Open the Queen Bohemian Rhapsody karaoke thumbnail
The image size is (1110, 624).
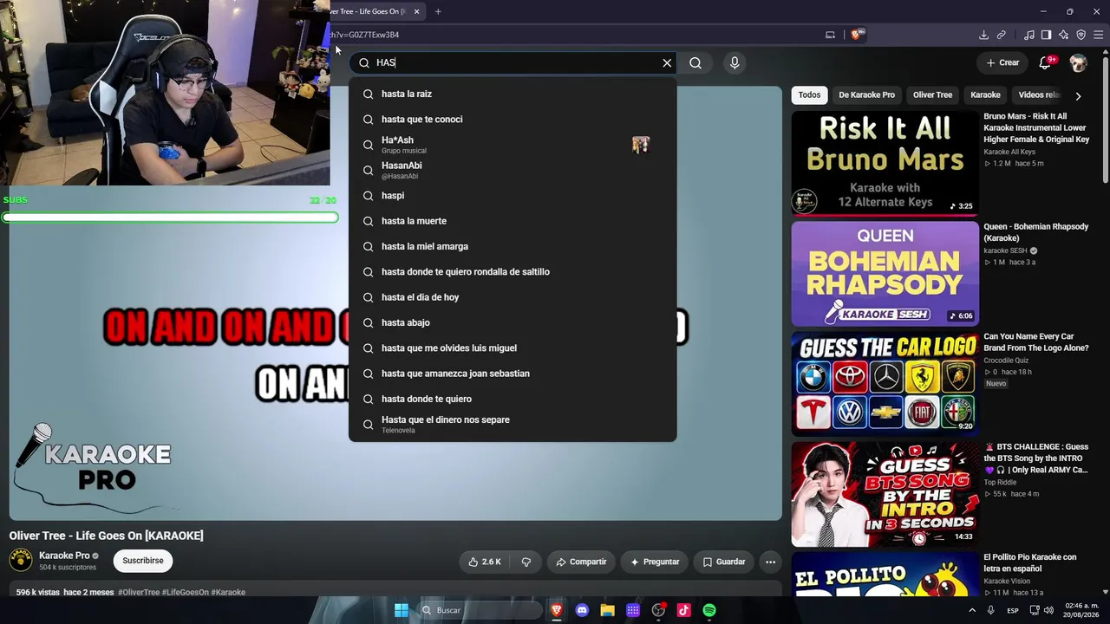885,274
